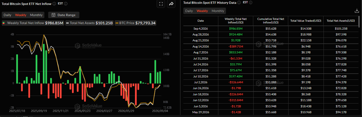362x117 pixels.
Task: Select Monthly tab in history table
Action: (218, 11)
